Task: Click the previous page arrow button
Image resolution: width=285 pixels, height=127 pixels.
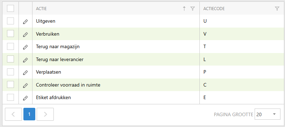Action: tap(14, 114)
